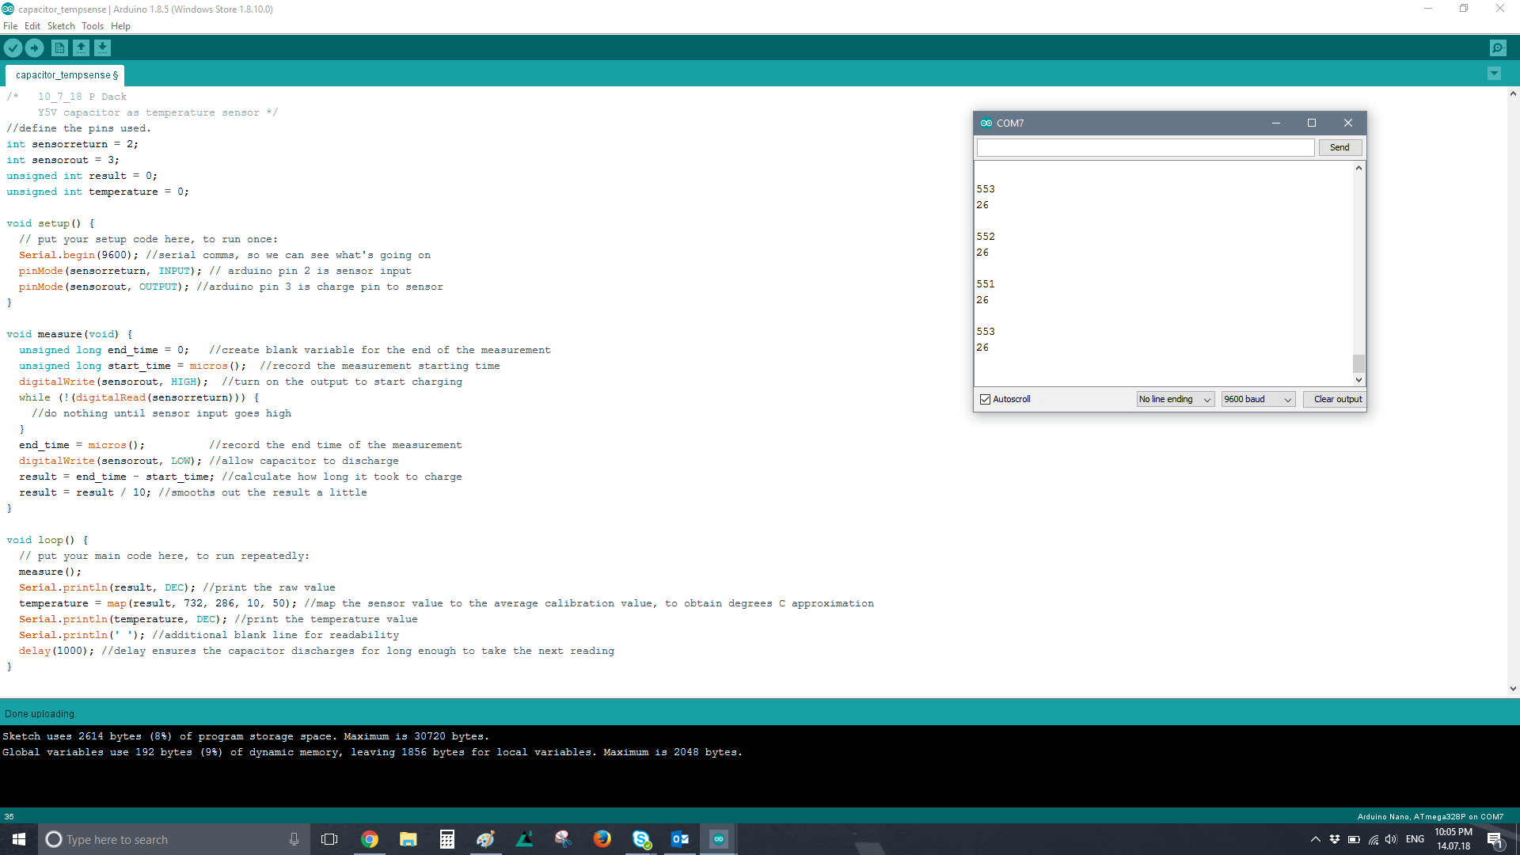
Task: Click Send button in Serial Monitor
Action: tap(1339, 147)
